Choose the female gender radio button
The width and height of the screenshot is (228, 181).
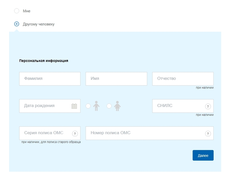[x=109, y=106]
